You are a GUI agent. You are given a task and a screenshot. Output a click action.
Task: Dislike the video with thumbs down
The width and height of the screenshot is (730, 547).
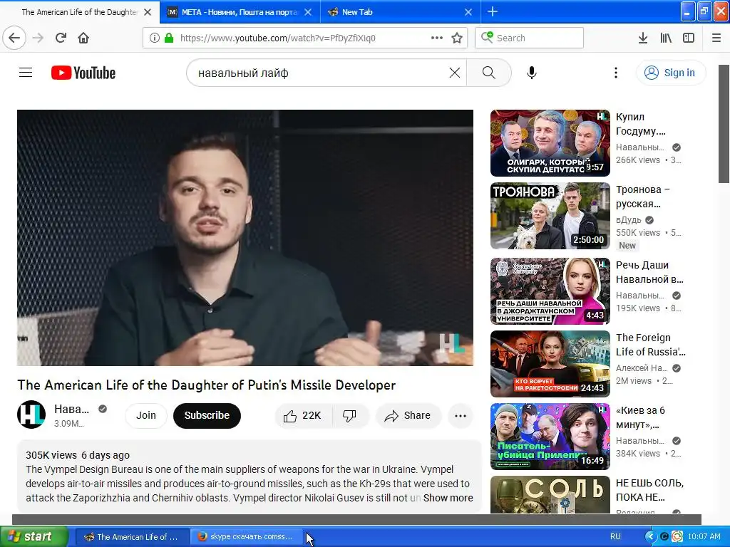click(349, 415)
